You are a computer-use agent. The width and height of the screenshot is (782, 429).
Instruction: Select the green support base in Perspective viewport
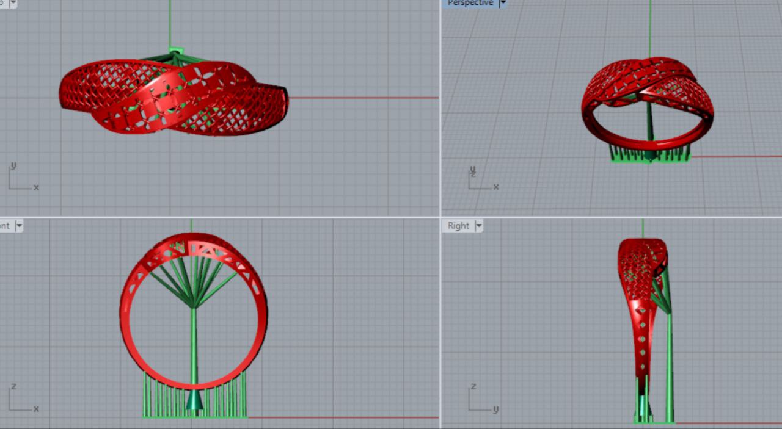pos(650,158)
